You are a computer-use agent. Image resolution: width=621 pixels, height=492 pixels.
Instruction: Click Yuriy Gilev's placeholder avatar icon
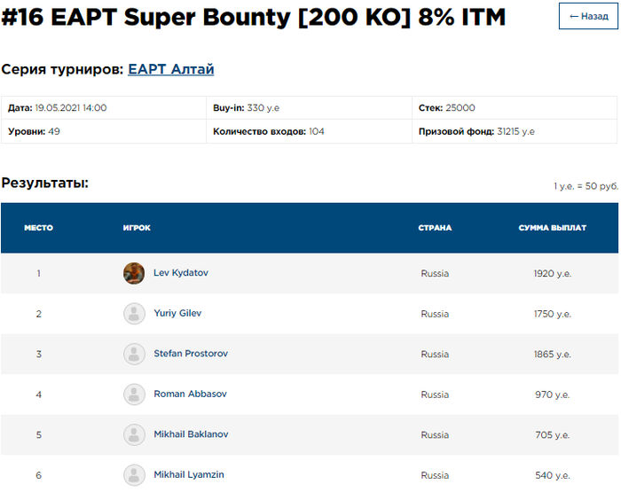pos(134,314)
